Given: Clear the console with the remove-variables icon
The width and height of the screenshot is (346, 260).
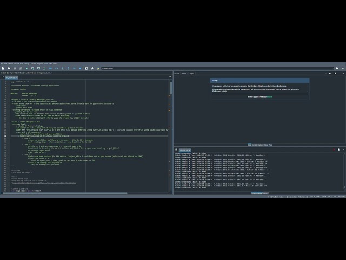Looking at the screenshot, I should click(339, 149).
